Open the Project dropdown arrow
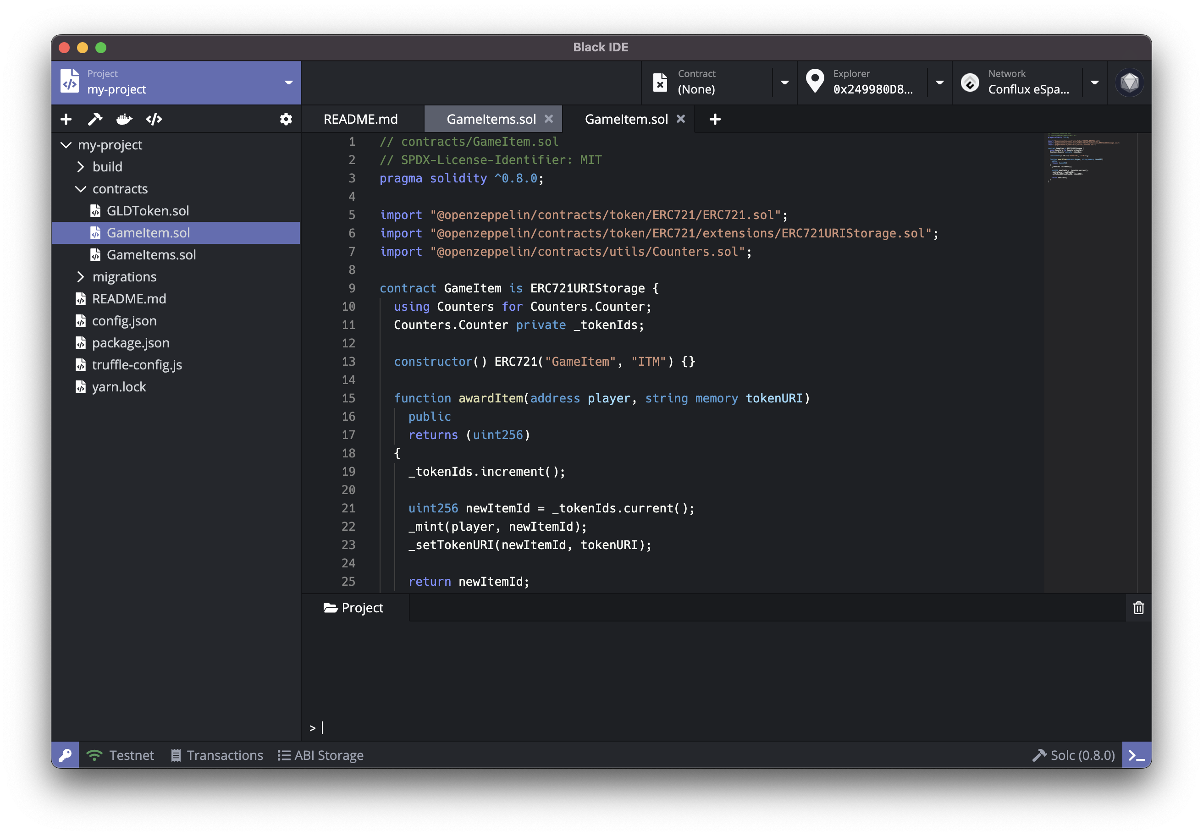The height and width of the screenshot is (836, 1203). 289,83
